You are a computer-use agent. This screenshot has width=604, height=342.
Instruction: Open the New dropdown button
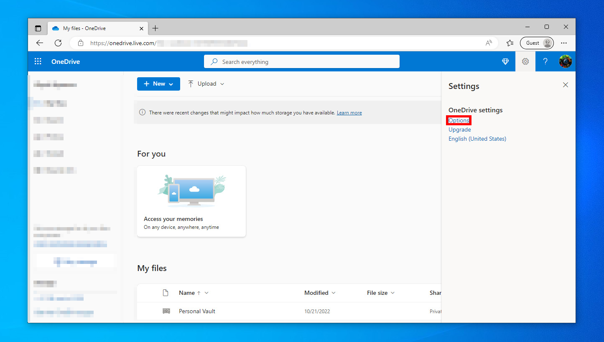[158, 84]
